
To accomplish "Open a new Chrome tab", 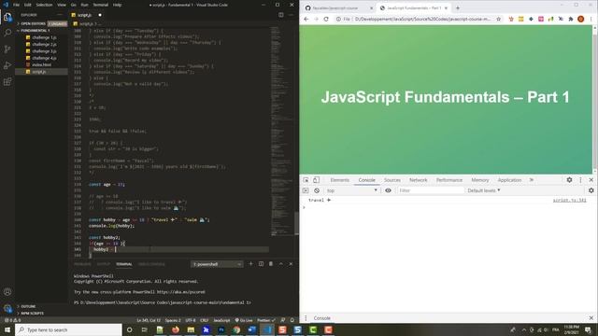I will [457, 7].
